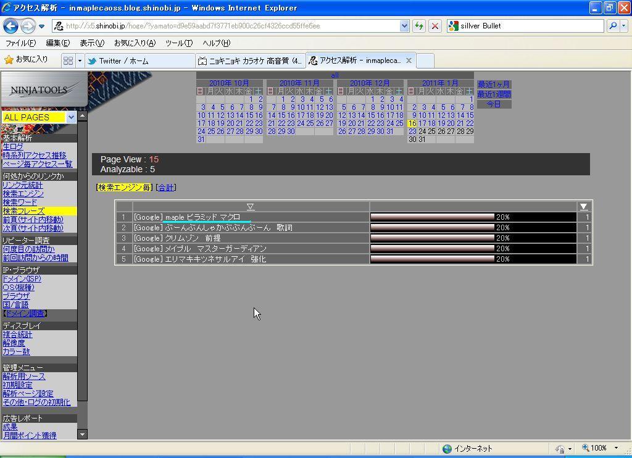
Task: Open 成果 link under 広告レポート
Action: coord(10,427)
